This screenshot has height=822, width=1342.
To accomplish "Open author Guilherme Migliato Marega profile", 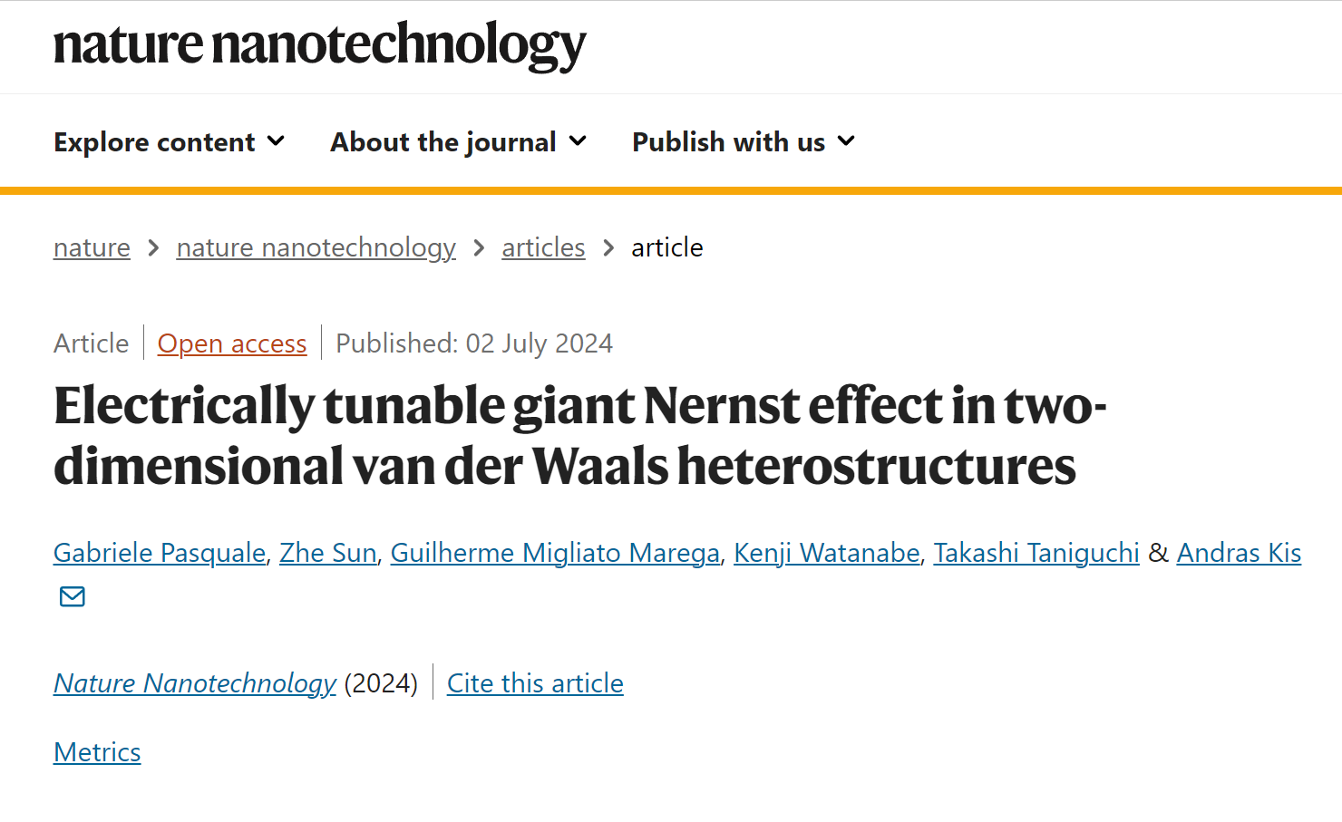I will (x=555, y=553).
